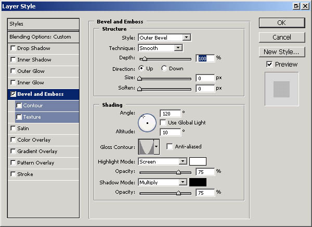312x227 pixels.
Task: Select Blending Options: Custom in list
Action: [x=44, y=37]
